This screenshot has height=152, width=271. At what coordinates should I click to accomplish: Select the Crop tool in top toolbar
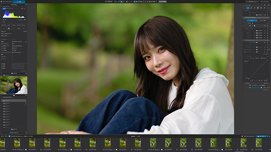(x=137, y=2)
